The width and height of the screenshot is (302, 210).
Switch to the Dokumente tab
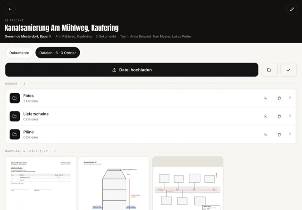click(19, 52)
